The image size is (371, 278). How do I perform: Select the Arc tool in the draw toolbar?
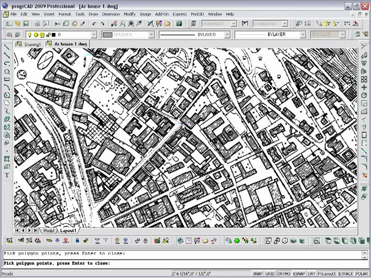[x=7, y=87]
